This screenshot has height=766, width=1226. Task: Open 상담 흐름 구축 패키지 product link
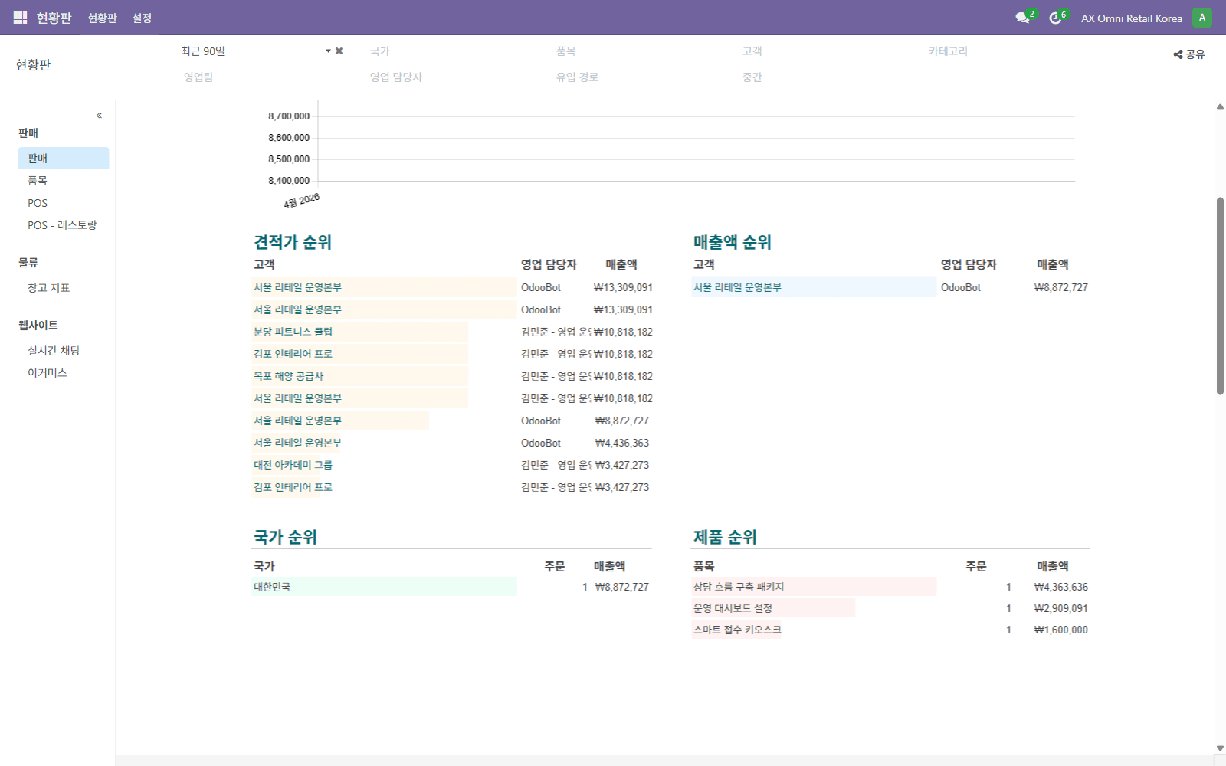[739, 587]
